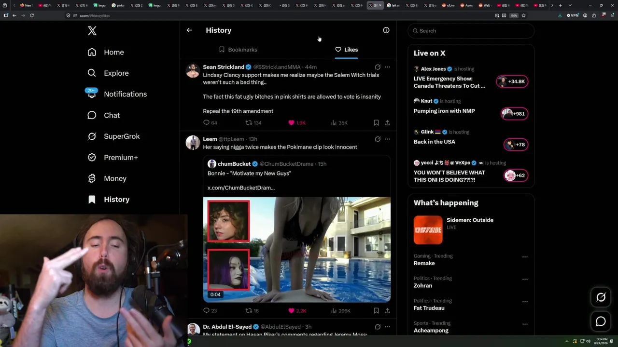Select the Likes tab

click(346, 50)
